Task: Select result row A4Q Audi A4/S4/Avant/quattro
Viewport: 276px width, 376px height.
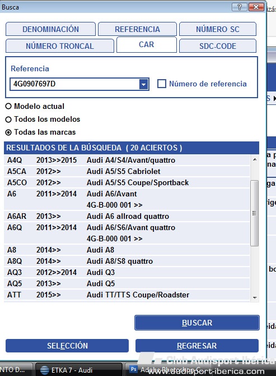Action: [x=127, y=160]
